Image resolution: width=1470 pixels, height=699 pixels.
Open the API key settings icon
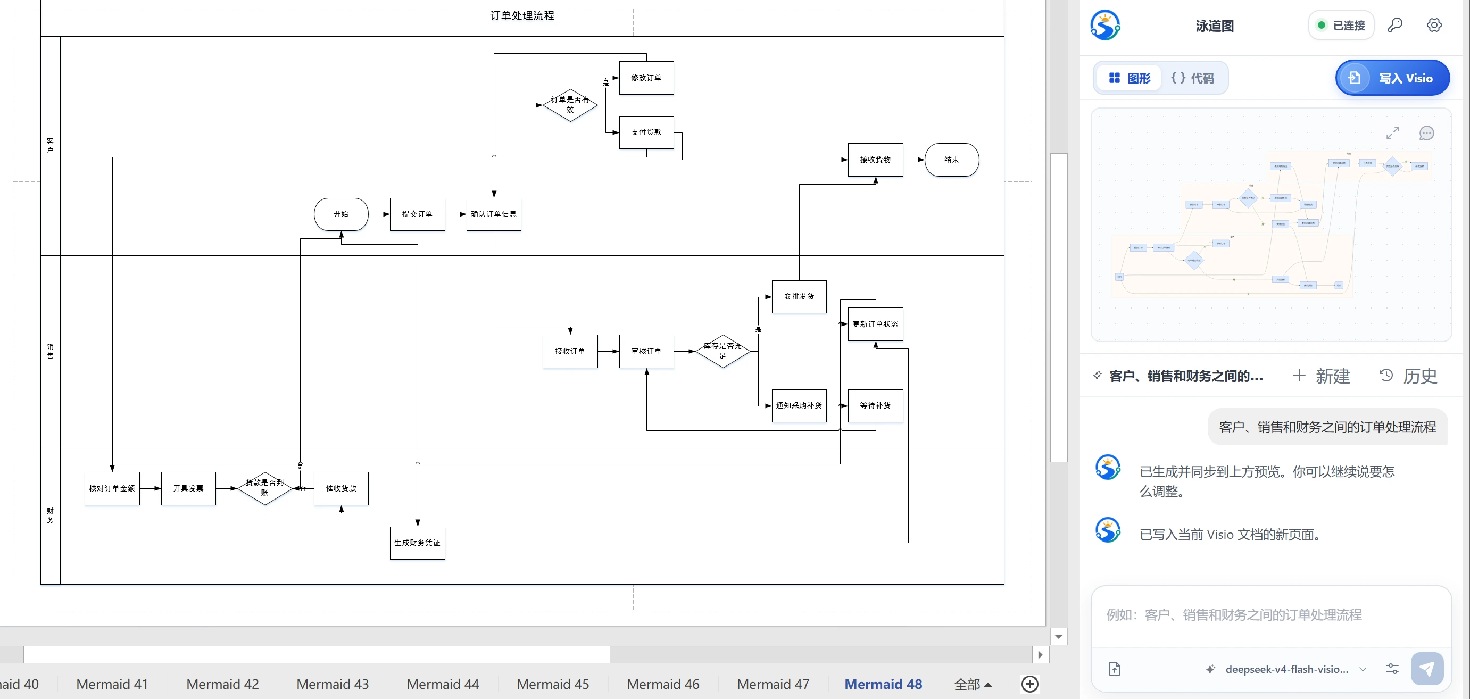(x=1395, y=25)
